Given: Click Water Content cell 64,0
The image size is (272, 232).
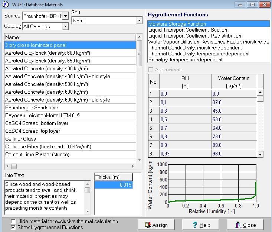Looking at the screenshot, I should (x=234, y=128).
